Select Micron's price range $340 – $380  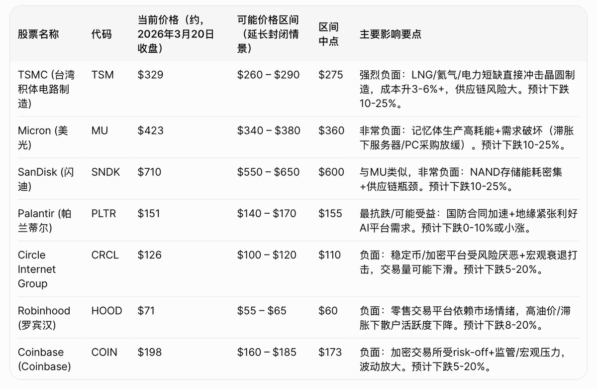[269, 130]
